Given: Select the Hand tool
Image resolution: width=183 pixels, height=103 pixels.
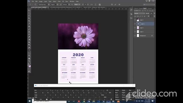Looking at the screenshot, I should pos(29,58).
